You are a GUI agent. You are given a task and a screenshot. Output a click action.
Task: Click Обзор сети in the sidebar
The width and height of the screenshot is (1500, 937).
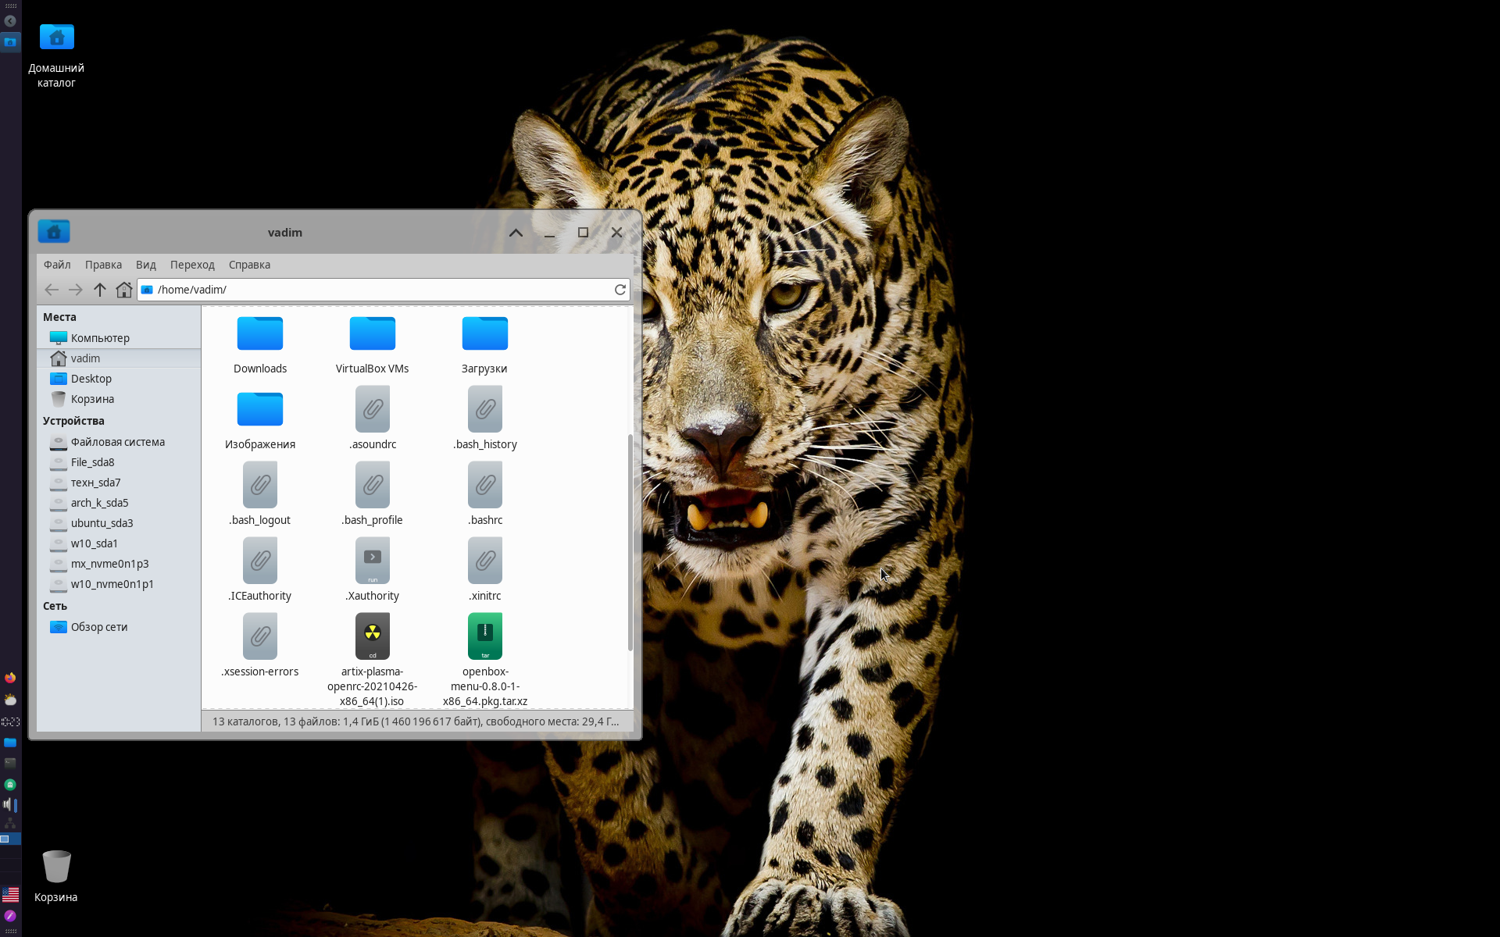click(98, 627)
